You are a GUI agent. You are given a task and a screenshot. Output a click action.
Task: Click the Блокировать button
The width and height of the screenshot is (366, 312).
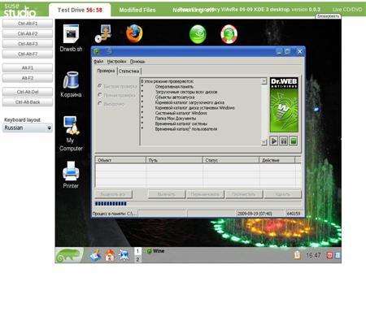pyautogui.click(x=328, y=16)
